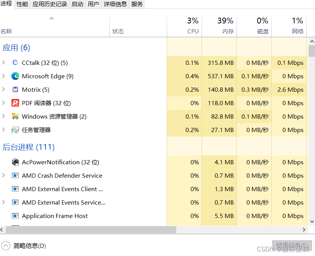Click the PDF 阅读器 icon
This screenshot has width=315, height=256.
(15, 103)
